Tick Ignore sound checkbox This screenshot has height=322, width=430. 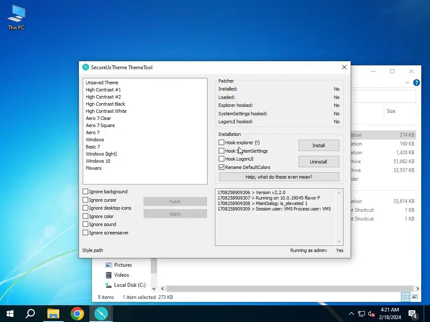click(x=85, y=224)
